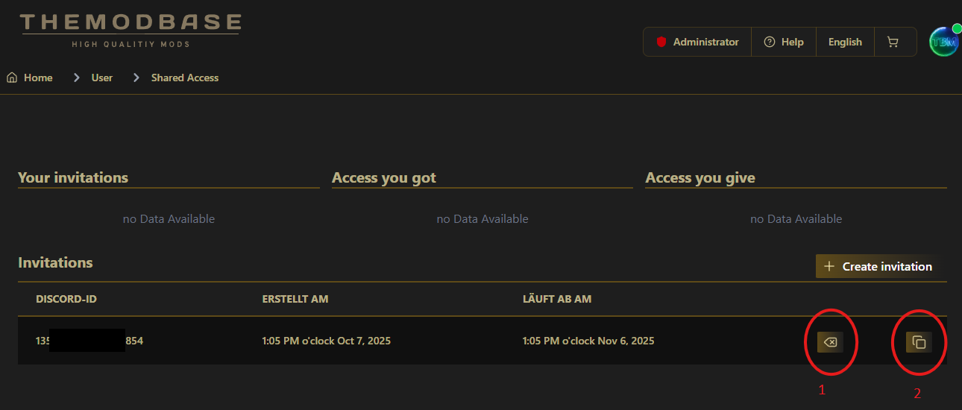Click the LÄUFT AB AM column header

pyautogui.click(x=557, y=299)
